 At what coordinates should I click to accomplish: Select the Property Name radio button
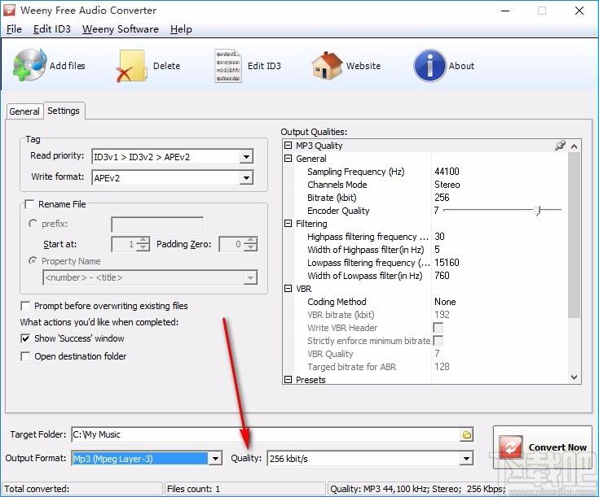33,261
